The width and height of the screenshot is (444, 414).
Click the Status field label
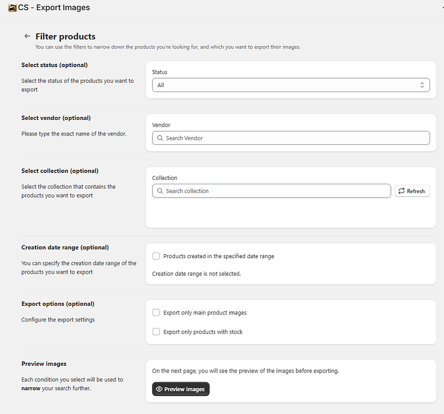point(160,72)
